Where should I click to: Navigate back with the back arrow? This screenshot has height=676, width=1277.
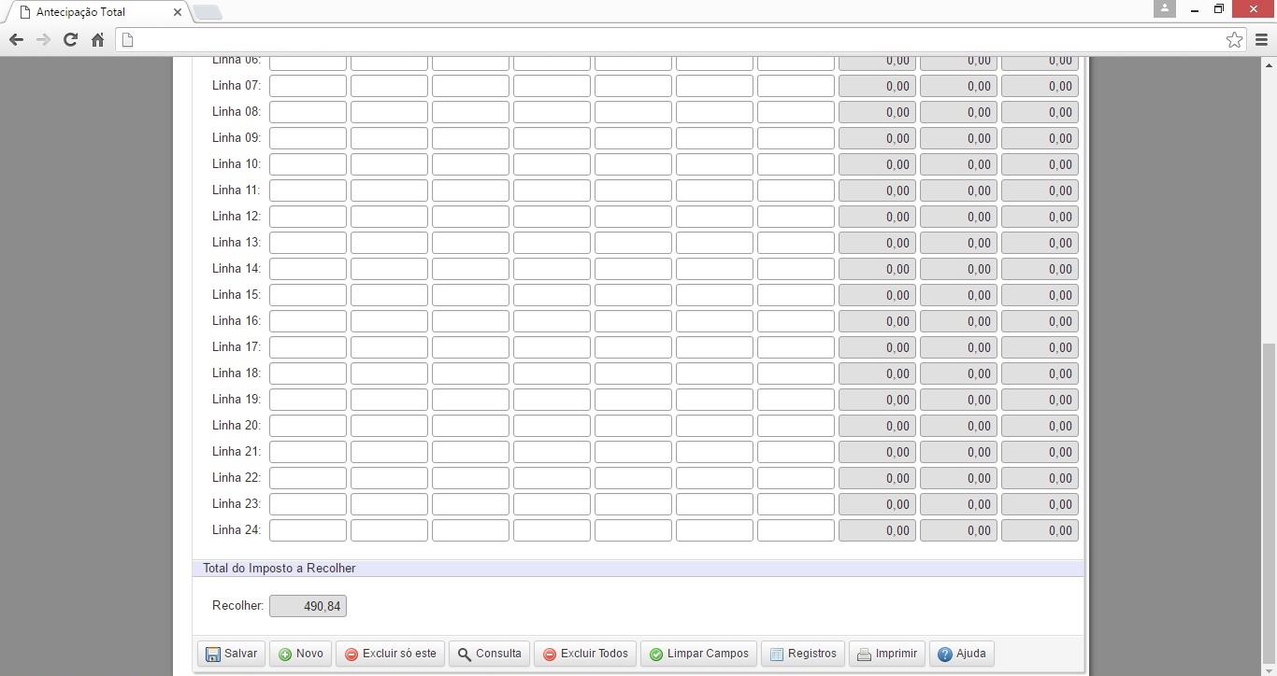coord(16,39)
